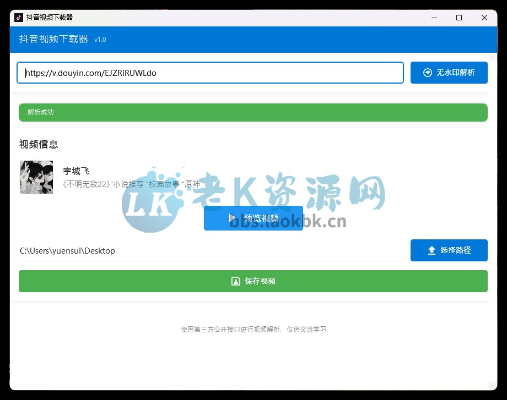Viewport: 507px width, 400px height.
Task: Preview the video with 预览视频 button
Action: [253, 218]
